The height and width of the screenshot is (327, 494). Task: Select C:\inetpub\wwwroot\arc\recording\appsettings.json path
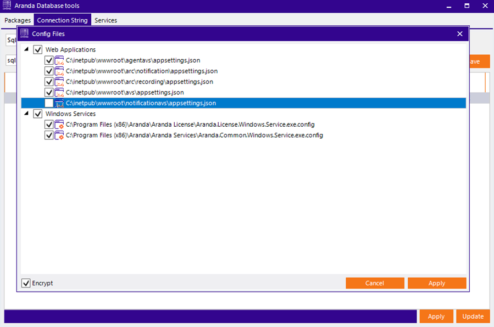[140, 82]
